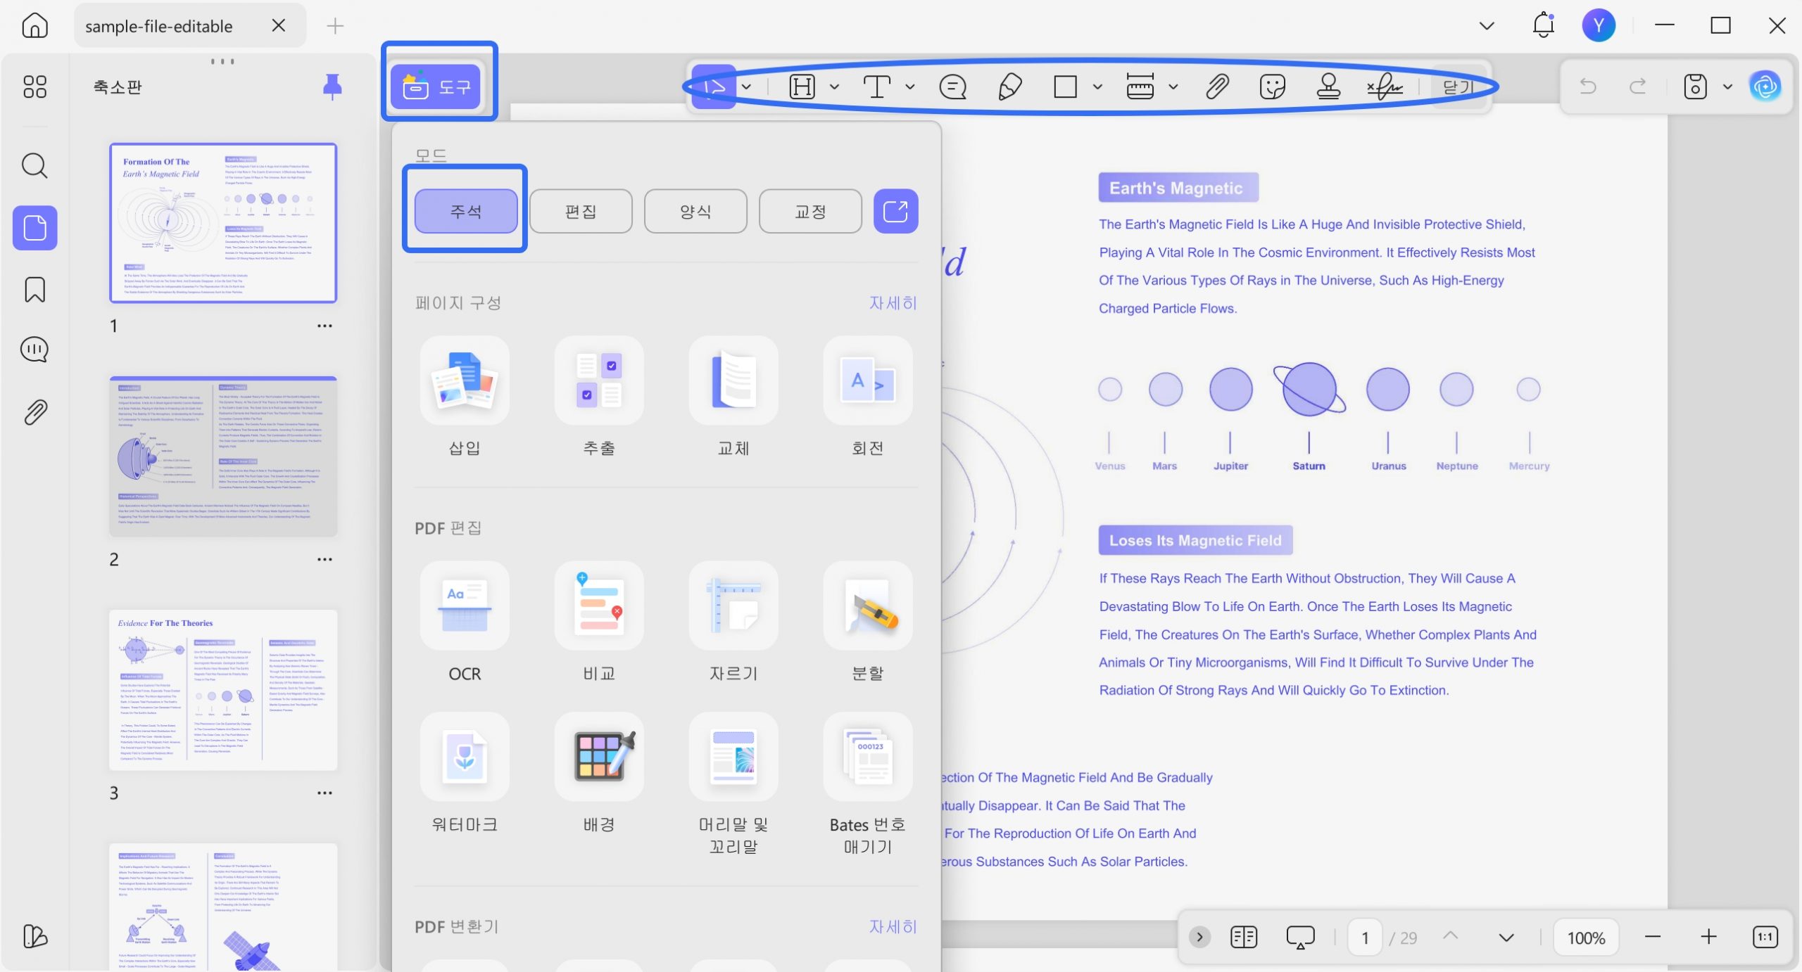Open the layers icon at sidebar bottom
Viewport: 1802px width, 972px height.
point(34,936)
